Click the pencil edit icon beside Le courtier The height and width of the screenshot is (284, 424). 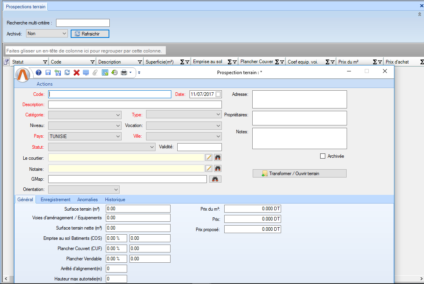(x=209, y=157)
